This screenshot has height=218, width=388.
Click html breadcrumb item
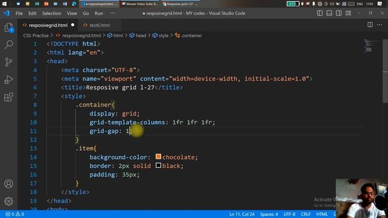118,36
